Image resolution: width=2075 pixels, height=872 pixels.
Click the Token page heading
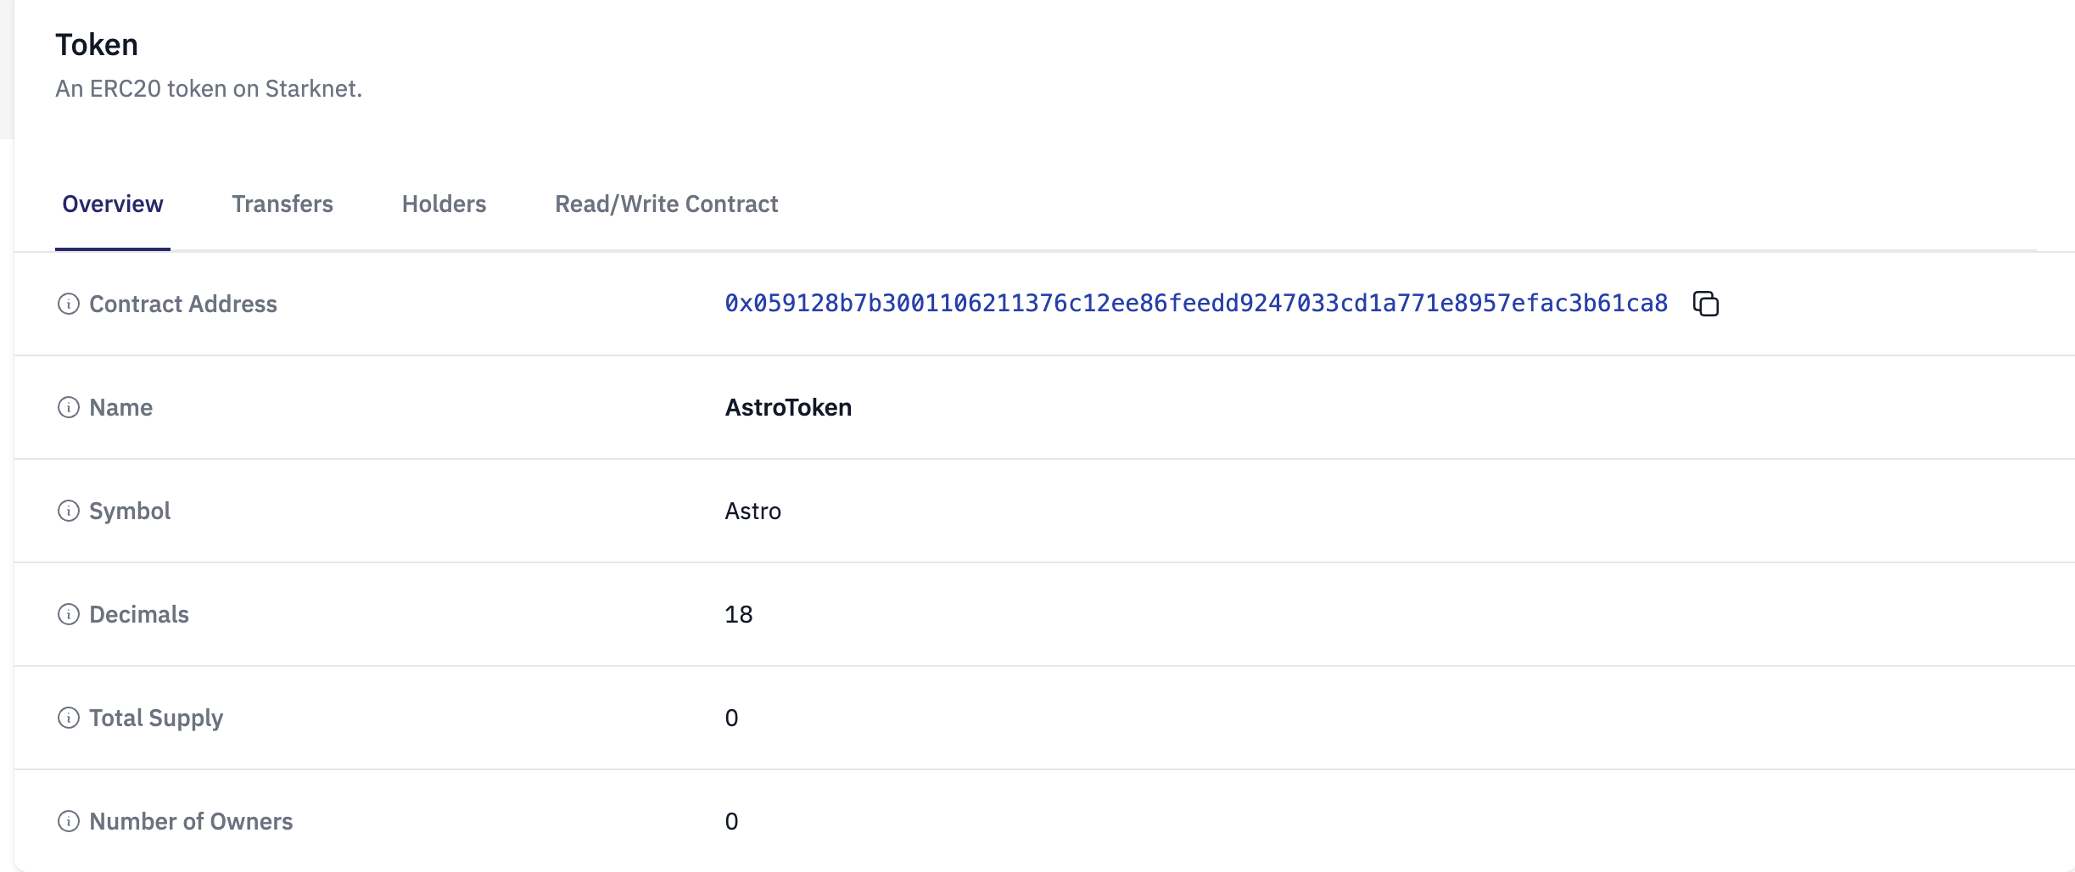point(97,45)
